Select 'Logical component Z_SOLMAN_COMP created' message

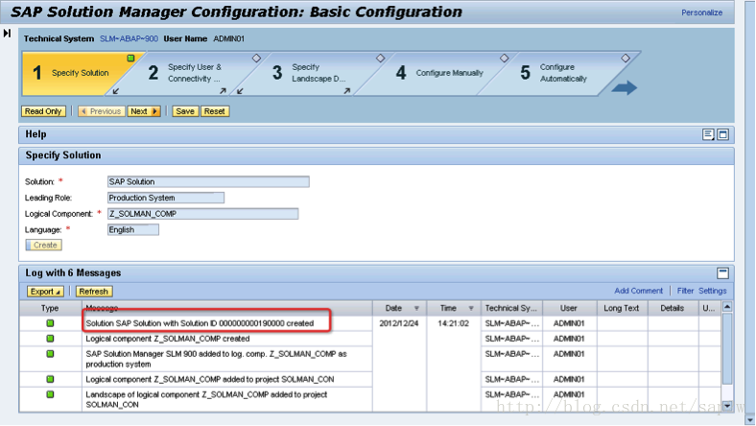click(x=168, y=339)
